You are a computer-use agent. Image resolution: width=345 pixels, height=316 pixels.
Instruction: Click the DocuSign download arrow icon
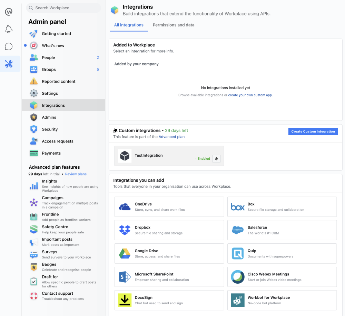pos(125,300)
